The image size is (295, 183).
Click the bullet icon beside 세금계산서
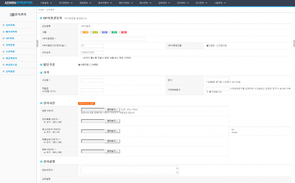tap(3, 58)
